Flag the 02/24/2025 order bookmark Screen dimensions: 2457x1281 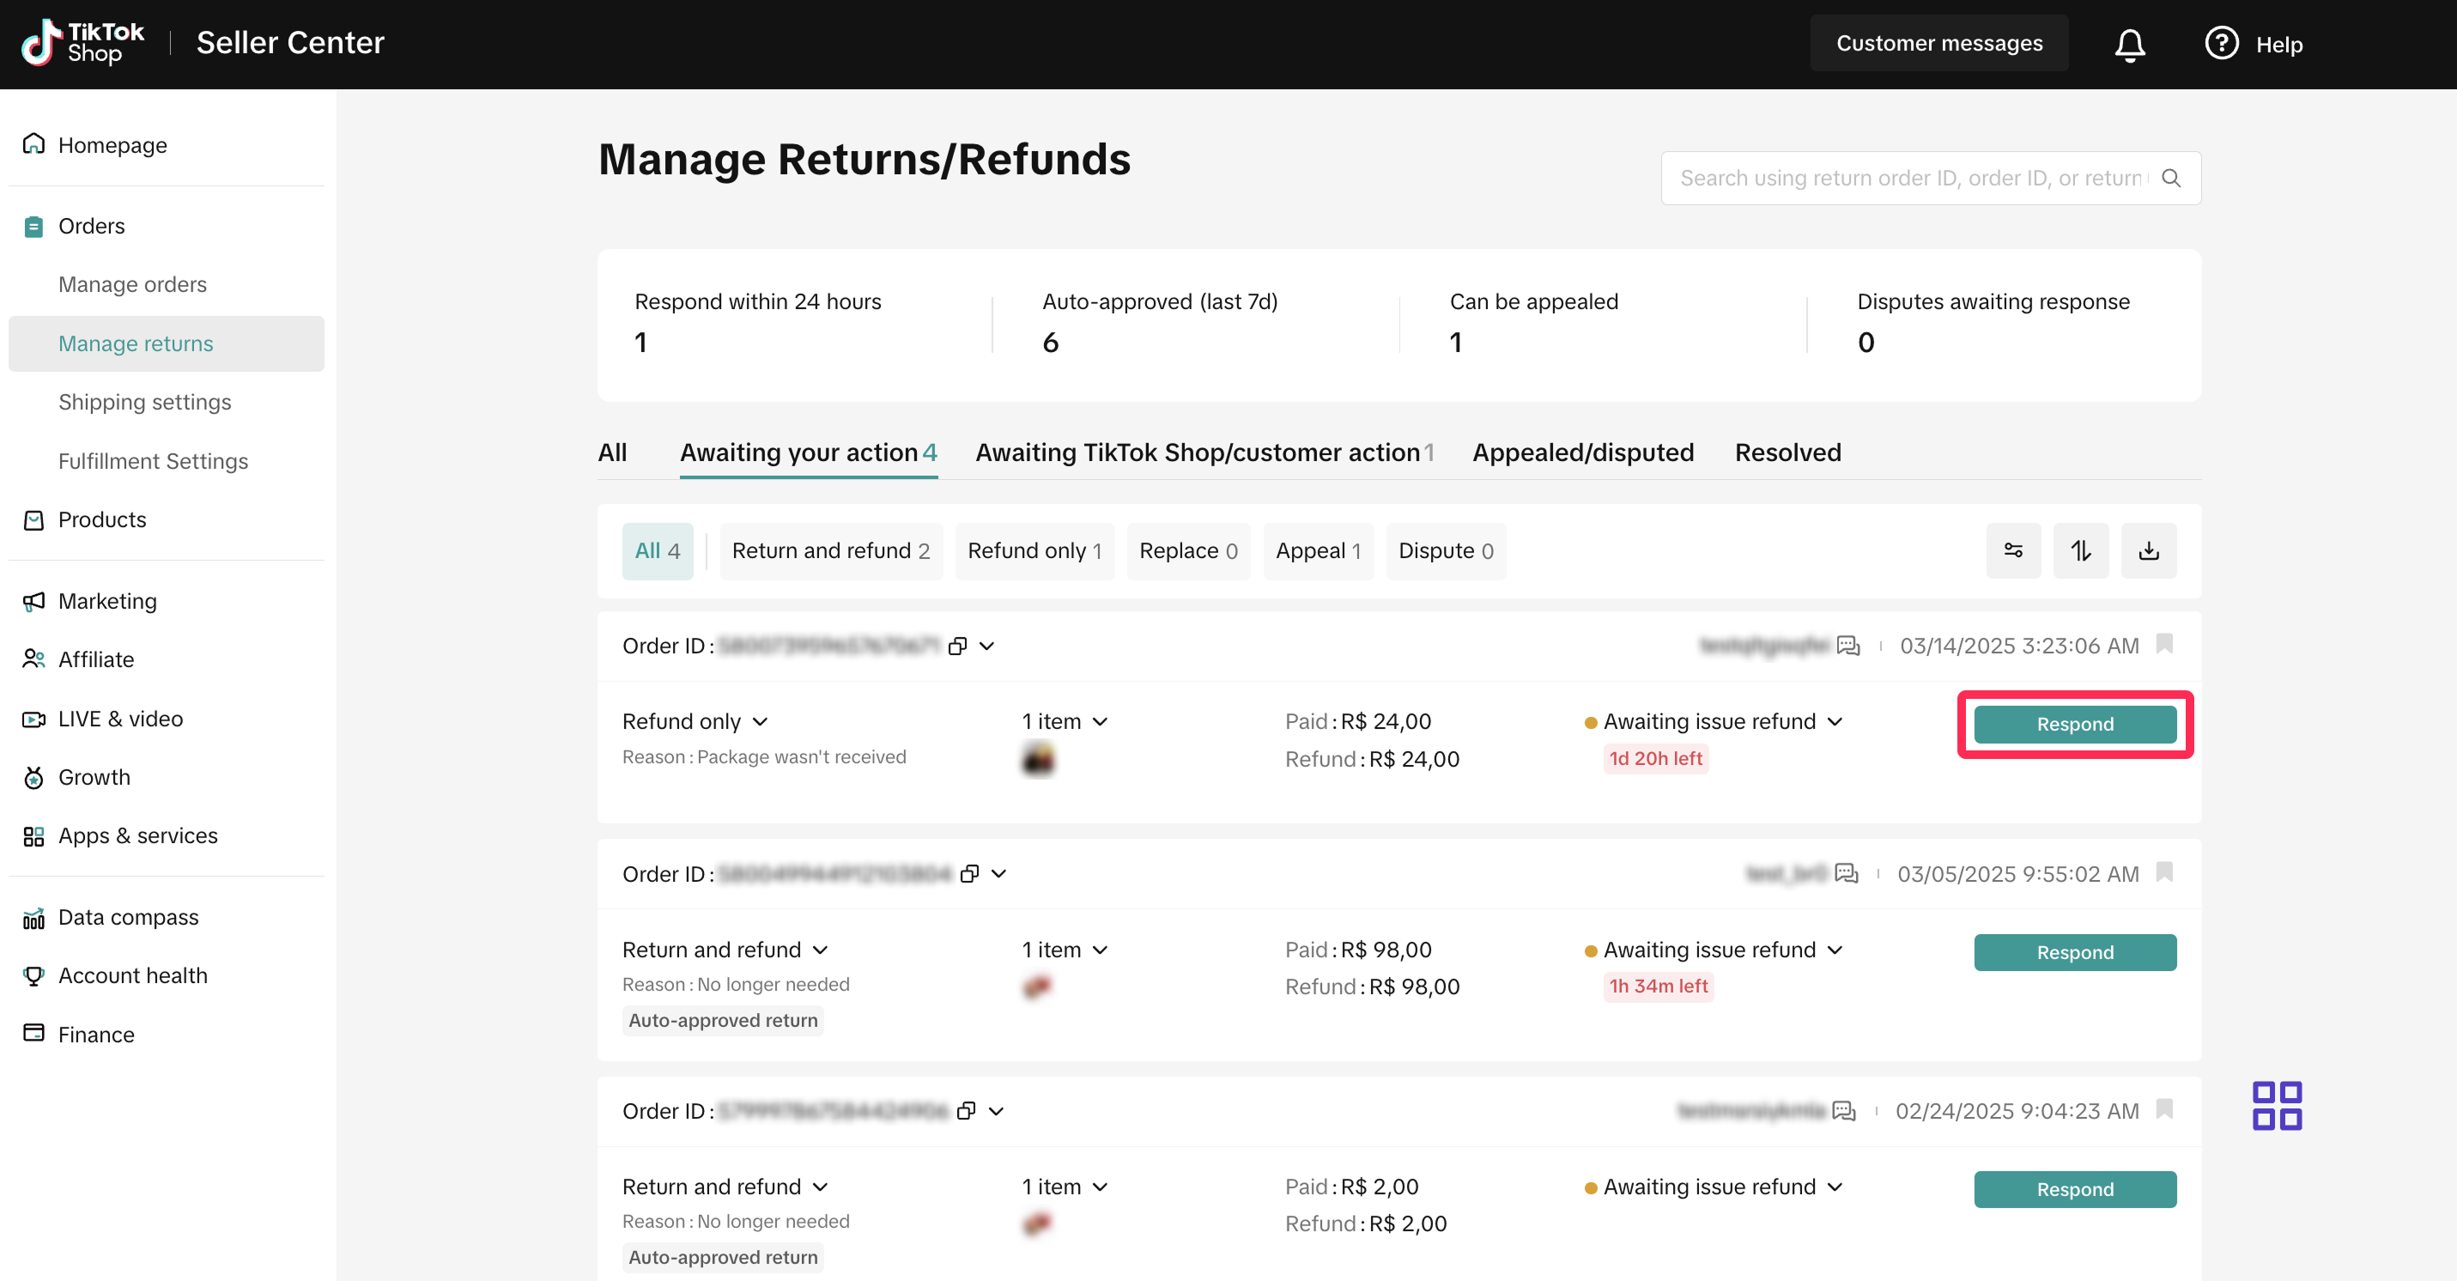pos(2164,1108)
